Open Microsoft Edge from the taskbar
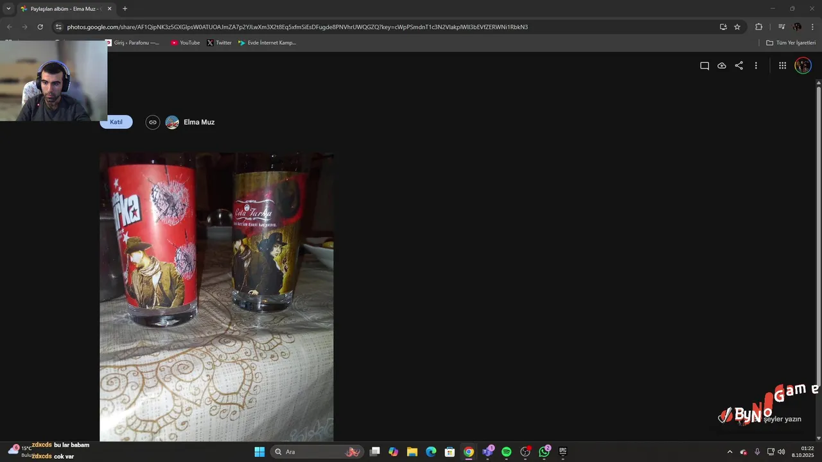The image size is (822, 462). tap(431, 452)
